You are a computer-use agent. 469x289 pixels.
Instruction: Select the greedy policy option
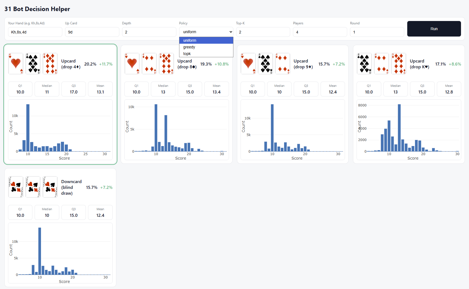point(189,47)
